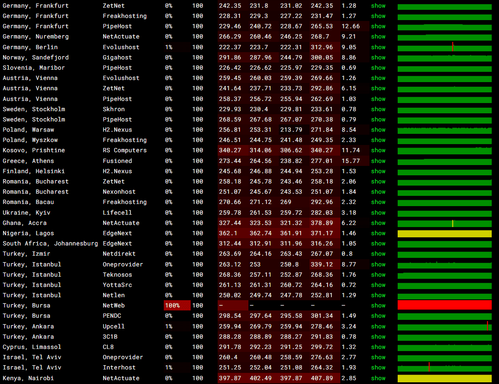Image resolution: width=499 pixels, height=384 pixels.
Task: Select the 'South Africa, Johannesburg' location text
Action: pos(50,243)
